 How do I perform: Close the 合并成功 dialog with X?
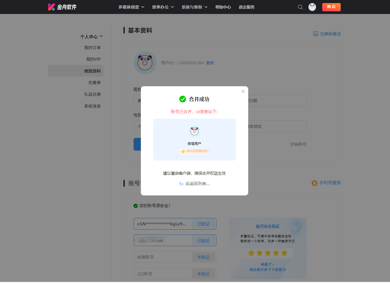(x=243, y=91)
